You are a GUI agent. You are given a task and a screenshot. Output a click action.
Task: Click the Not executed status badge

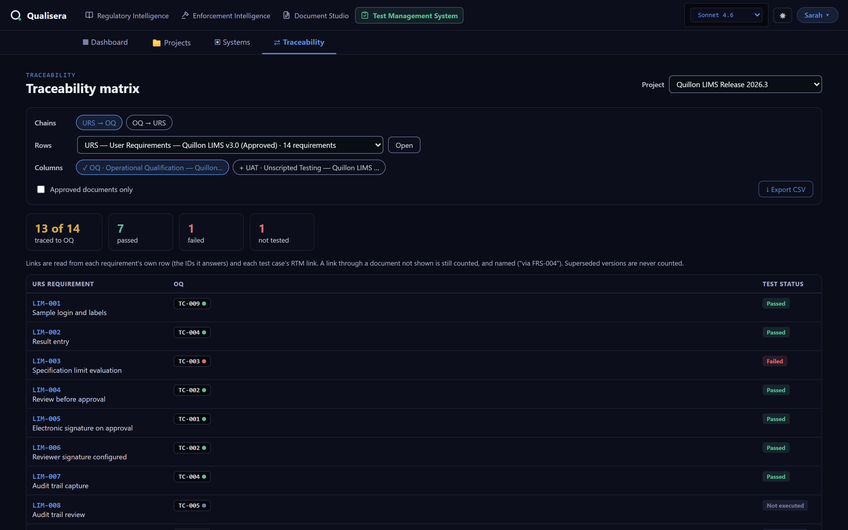[785, 506]
